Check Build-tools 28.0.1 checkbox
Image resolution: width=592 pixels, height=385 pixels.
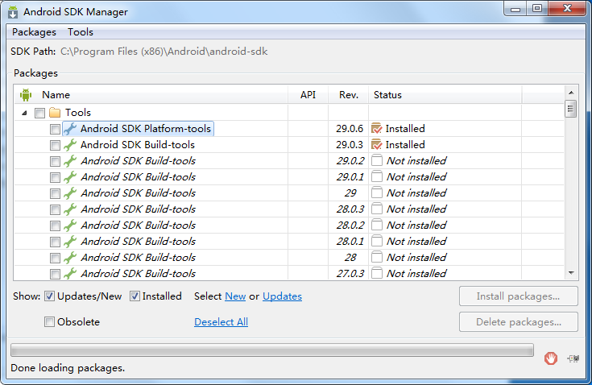(x=55, y=242)
